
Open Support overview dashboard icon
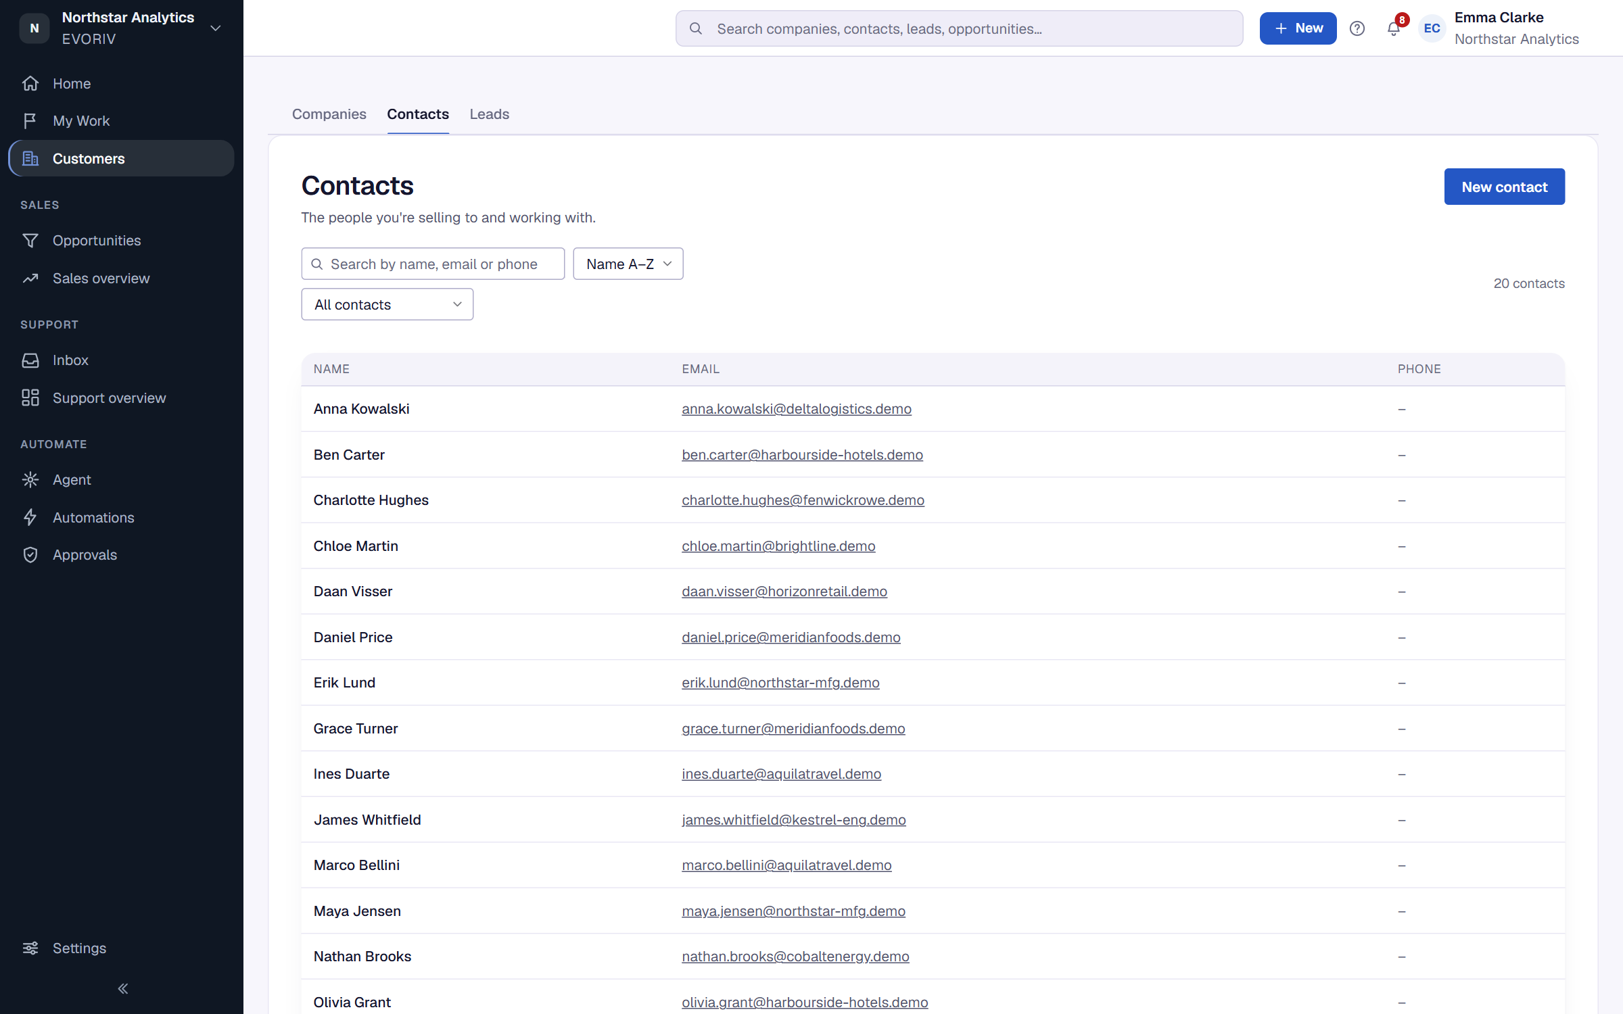[x=30, y=398]
